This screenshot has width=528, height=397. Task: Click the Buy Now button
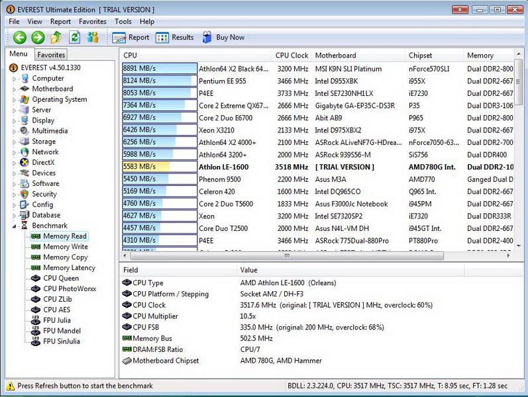[x=223, y=38]
